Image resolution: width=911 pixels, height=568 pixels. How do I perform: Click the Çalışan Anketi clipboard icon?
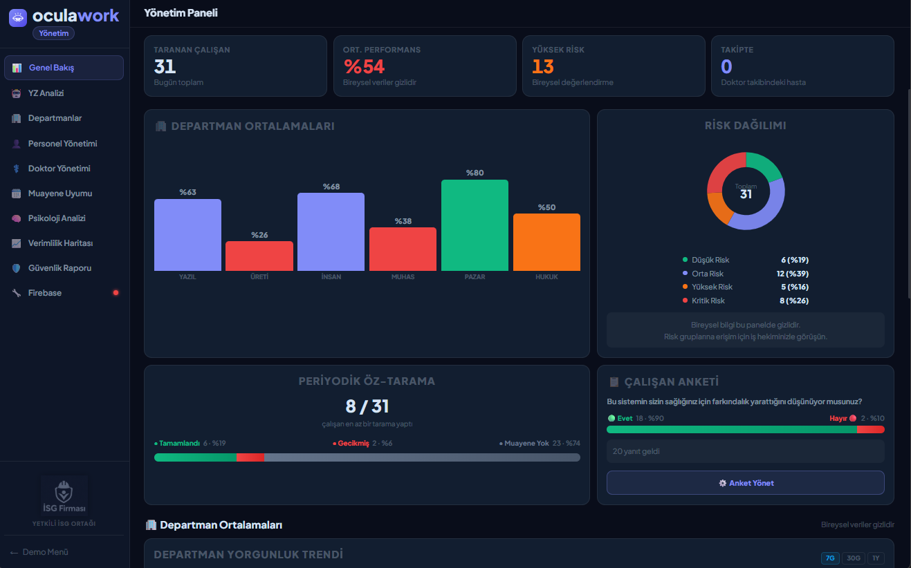point(614,381)
